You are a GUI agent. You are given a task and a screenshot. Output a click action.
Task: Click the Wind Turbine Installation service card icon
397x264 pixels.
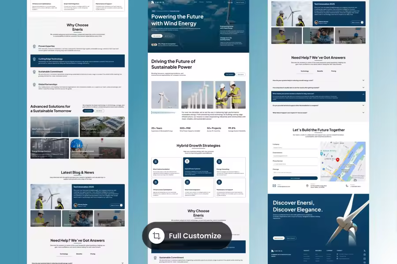155,161
